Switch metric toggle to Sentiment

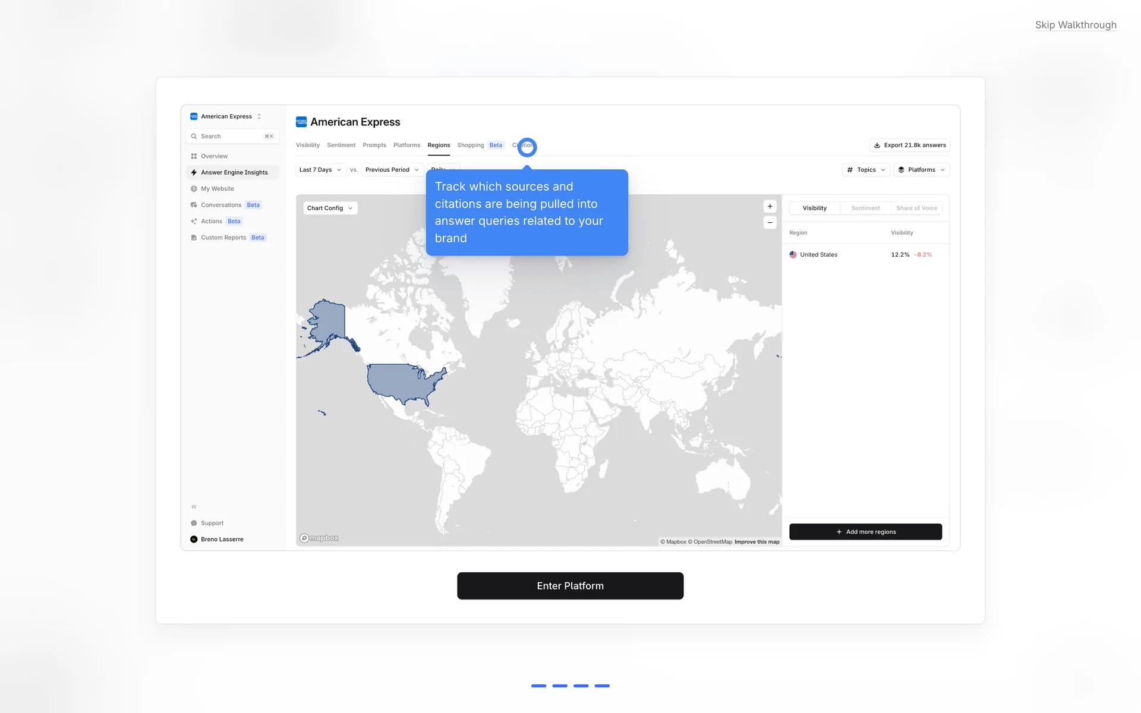click(x=865, y=209)
